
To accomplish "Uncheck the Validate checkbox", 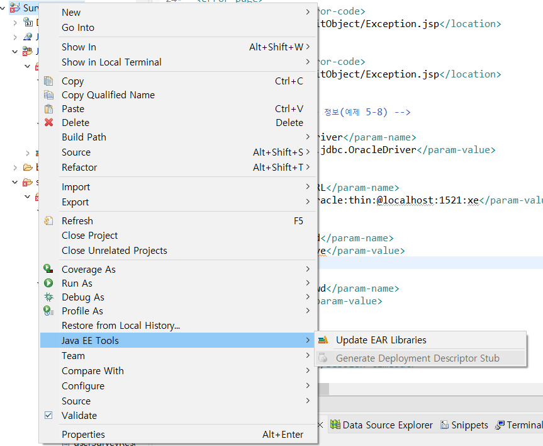I will [48, 415].
